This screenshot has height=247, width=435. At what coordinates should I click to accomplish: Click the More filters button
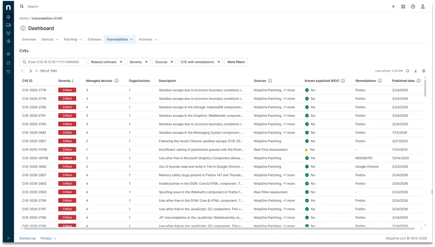coord(236,62)
